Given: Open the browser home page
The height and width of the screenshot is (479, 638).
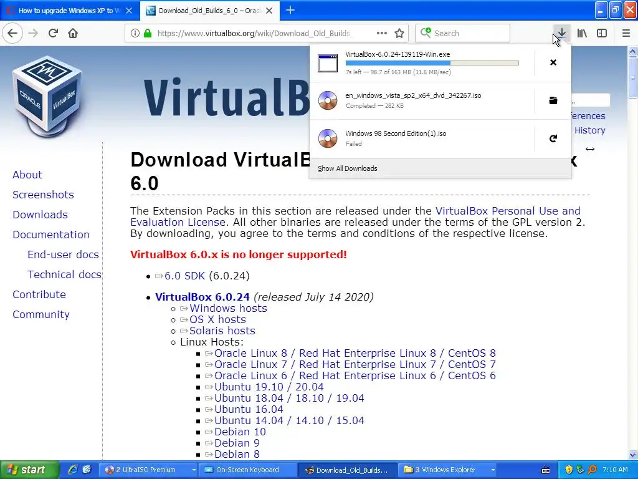Looking at the screenshot, I should click(73, 33).
